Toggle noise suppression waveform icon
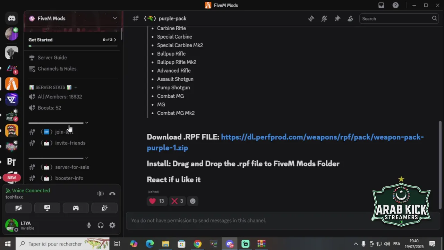Image resolution: width=444 pixels, height=250 pixels. tap(101, 194)
